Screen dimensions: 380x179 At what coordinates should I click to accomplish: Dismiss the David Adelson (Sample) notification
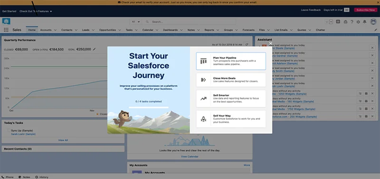372,63
